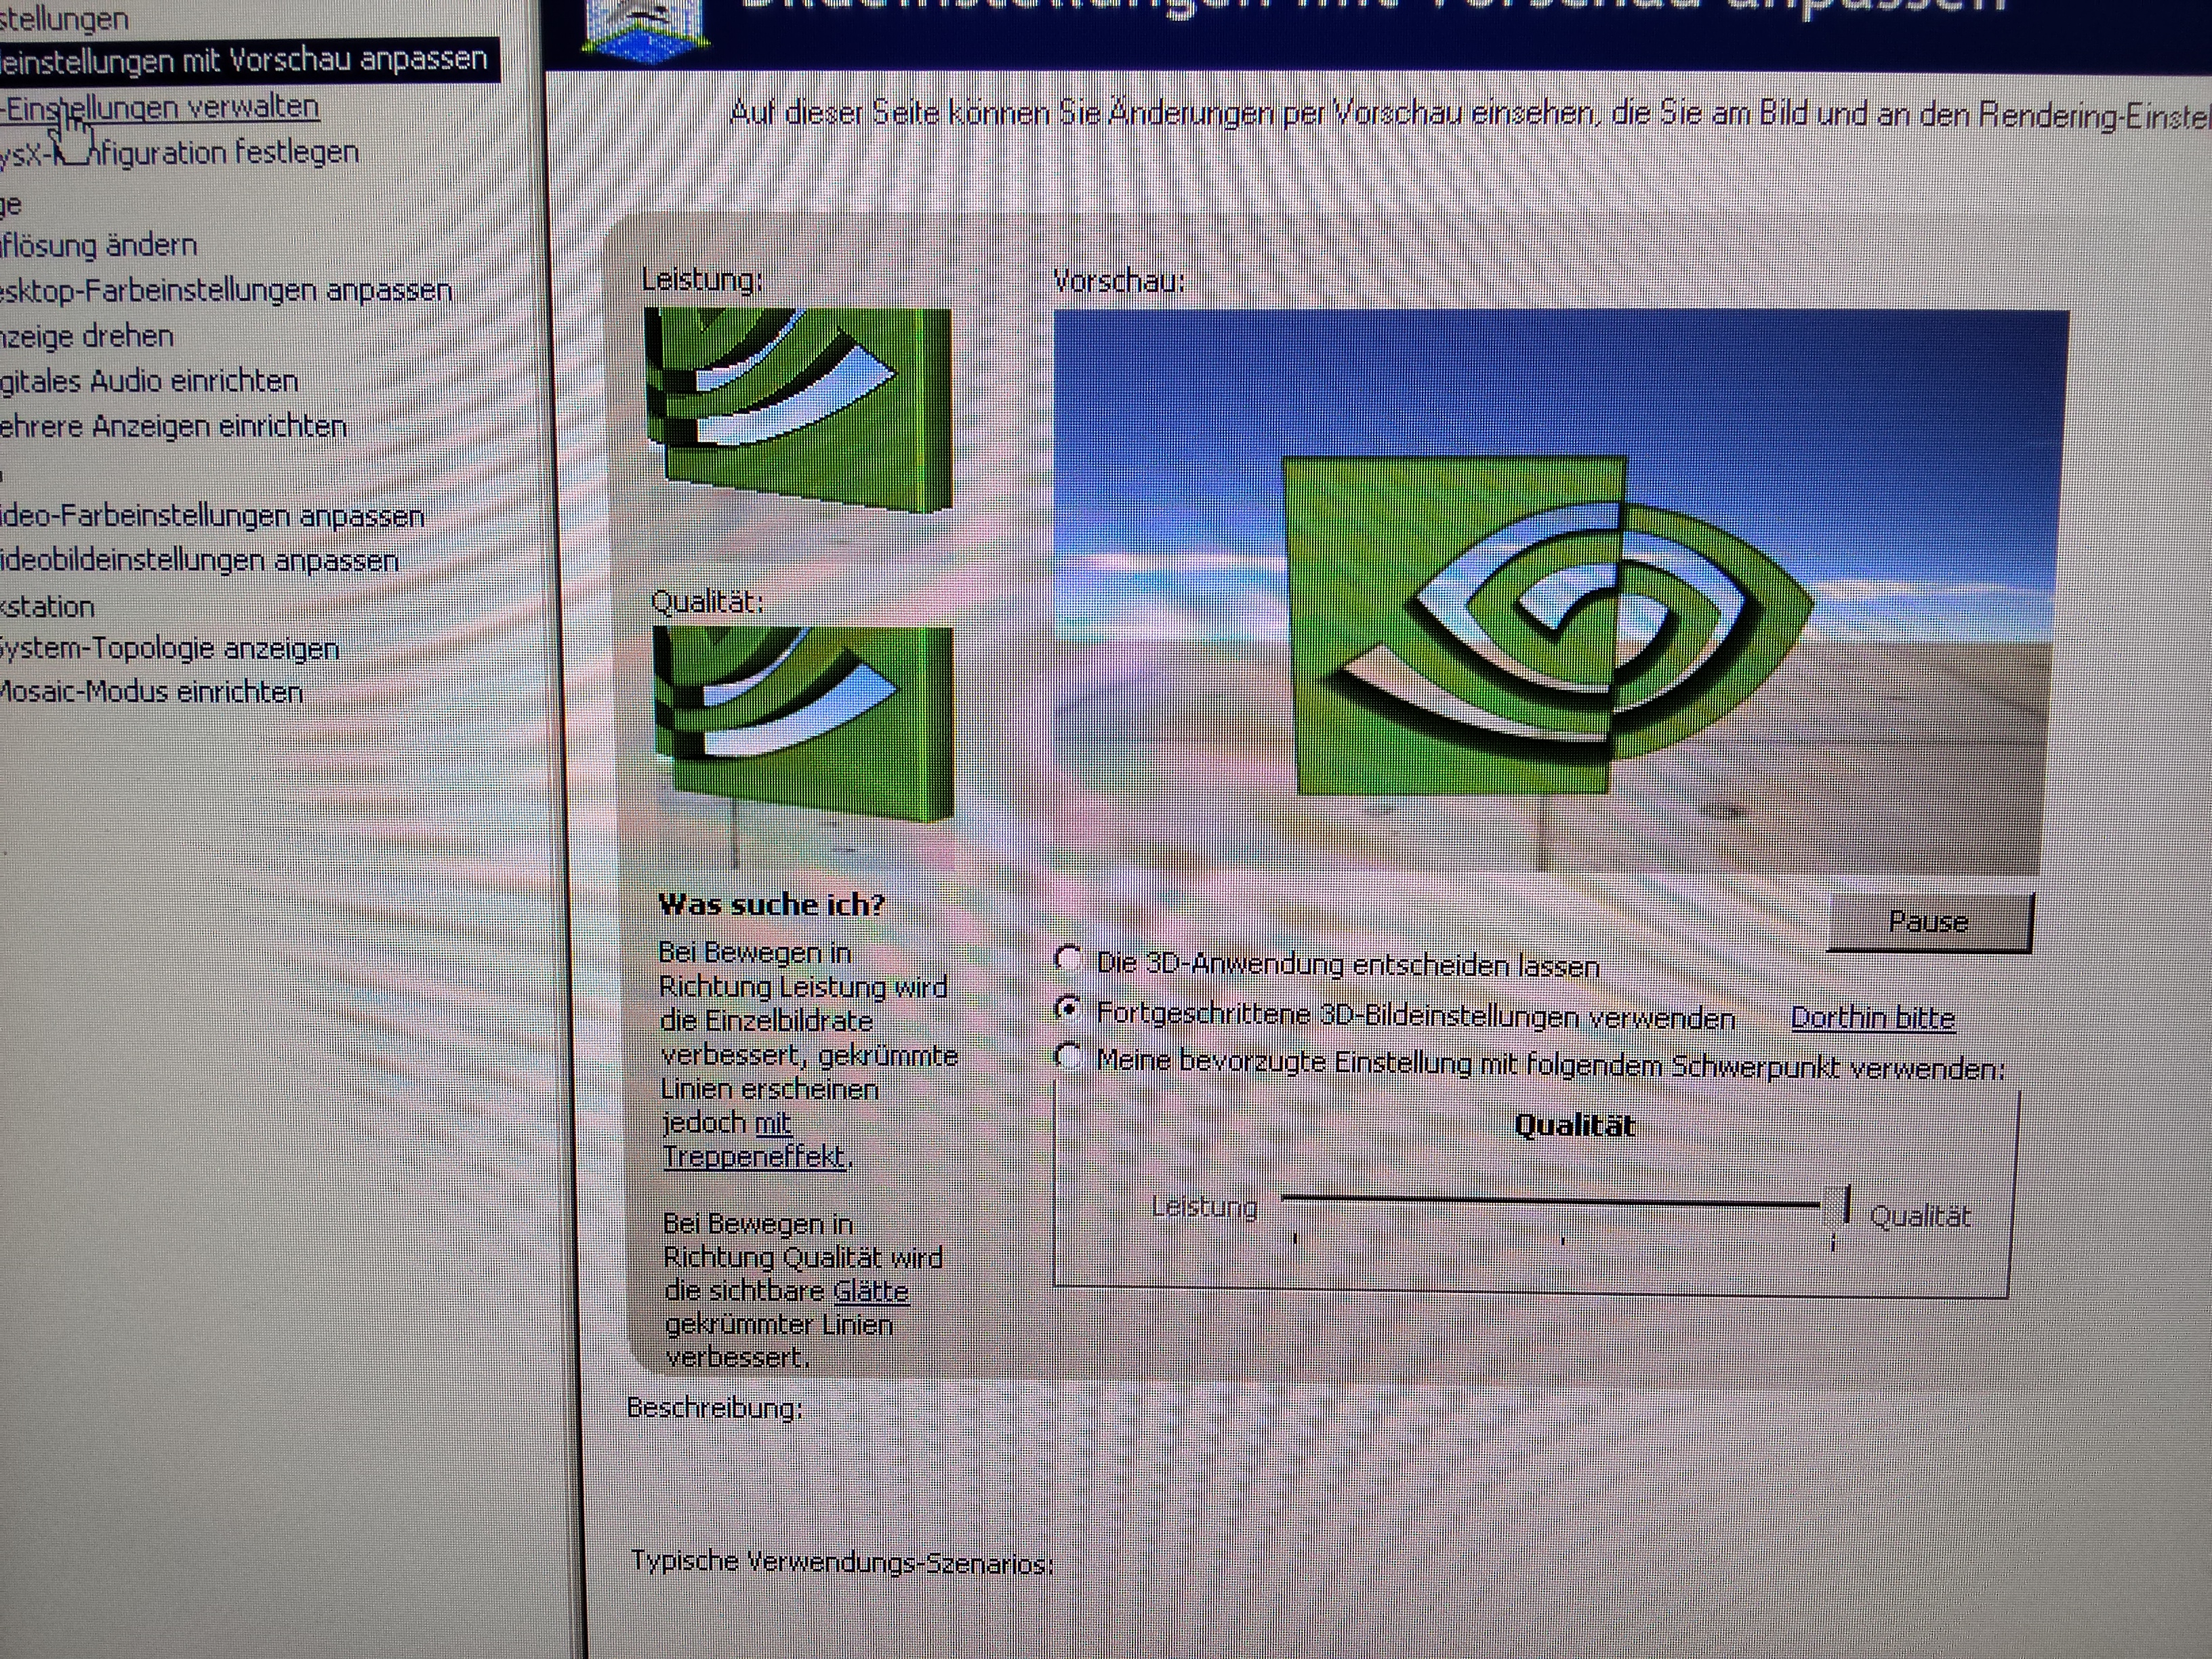Click the 'xstation' category in sidebar
This screenshot has width=2212, height=1659.
point(47,607)
